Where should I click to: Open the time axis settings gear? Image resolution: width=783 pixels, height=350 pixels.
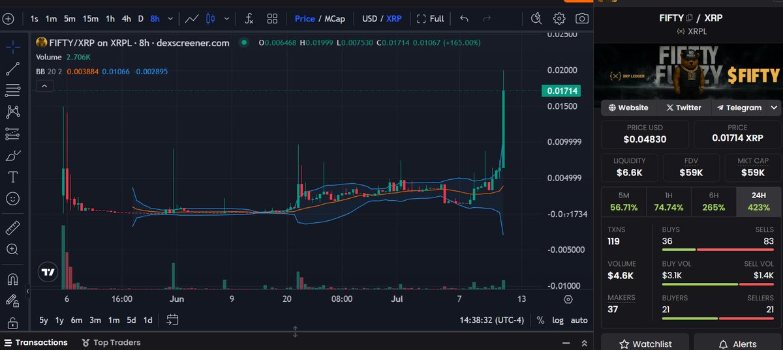pyautogui.click(x=568, y=299)
